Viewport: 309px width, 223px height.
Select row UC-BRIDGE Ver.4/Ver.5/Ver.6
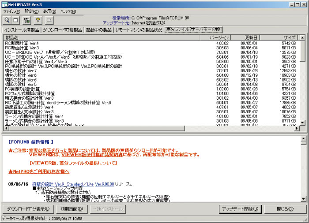coord(151,57)
